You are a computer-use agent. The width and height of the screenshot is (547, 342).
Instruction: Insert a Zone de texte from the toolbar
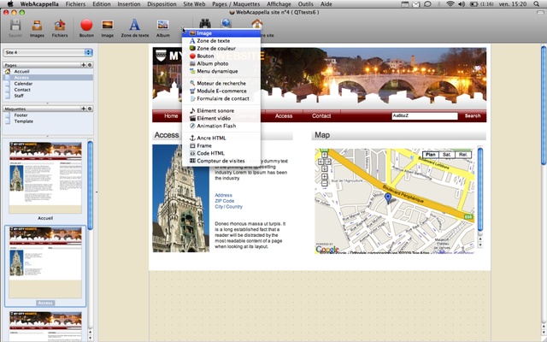click(x=135, y=25)
